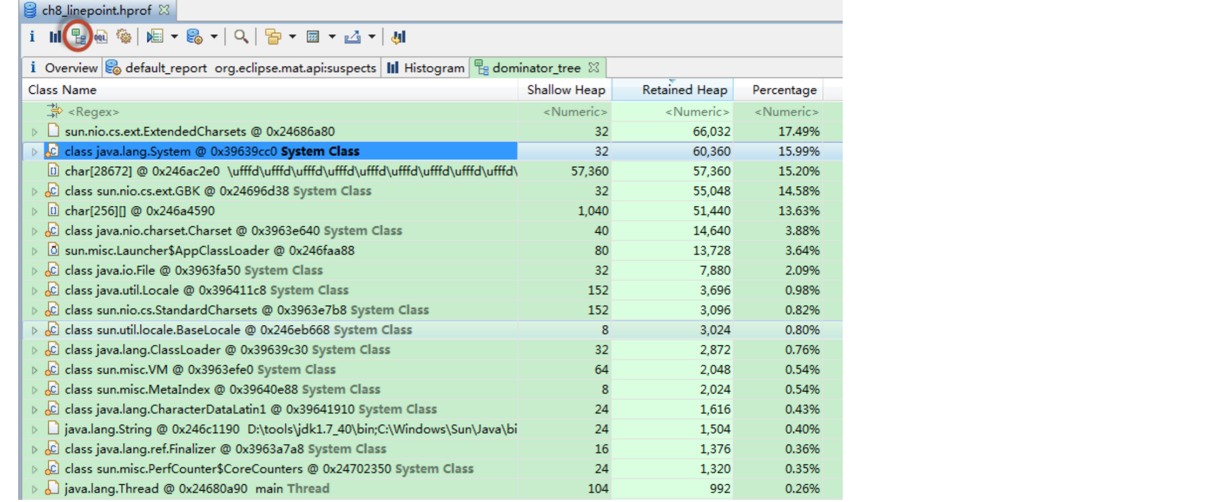
Task: Expand the Launcher$AppClassLoader row
Action: (35, 251)
